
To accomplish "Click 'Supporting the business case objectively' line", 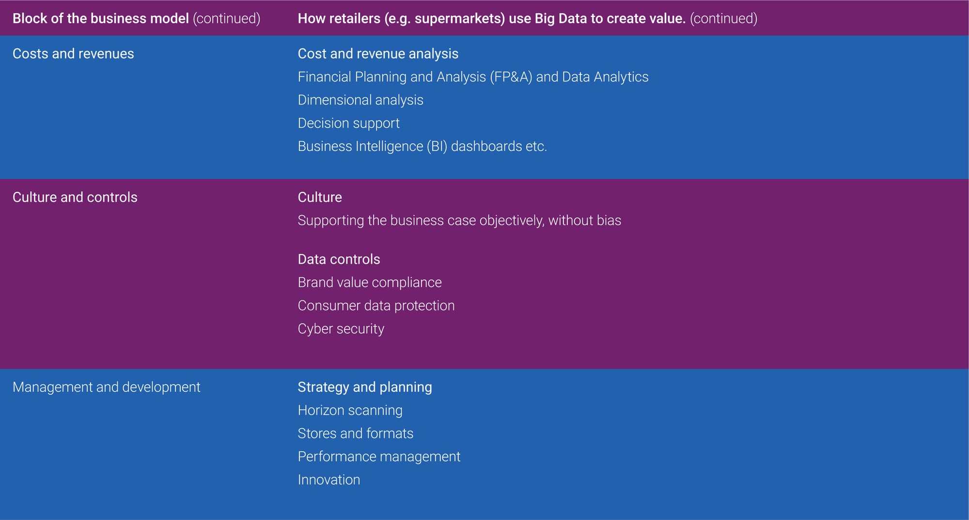I will pos(459,221).
